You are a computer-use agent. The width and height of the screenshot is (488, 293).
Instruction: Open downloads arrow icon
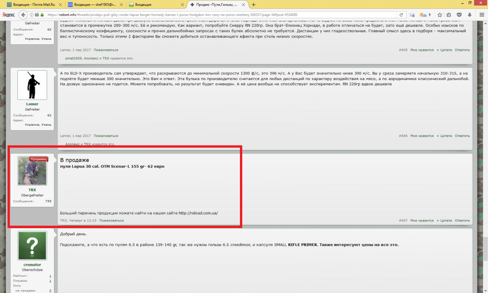[x=470, y=15]
